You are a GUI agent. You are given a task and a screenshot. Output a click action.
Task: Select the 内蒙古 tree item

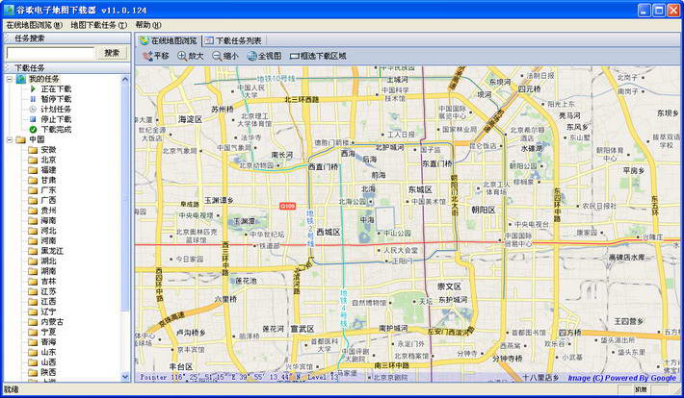[52, 322]
